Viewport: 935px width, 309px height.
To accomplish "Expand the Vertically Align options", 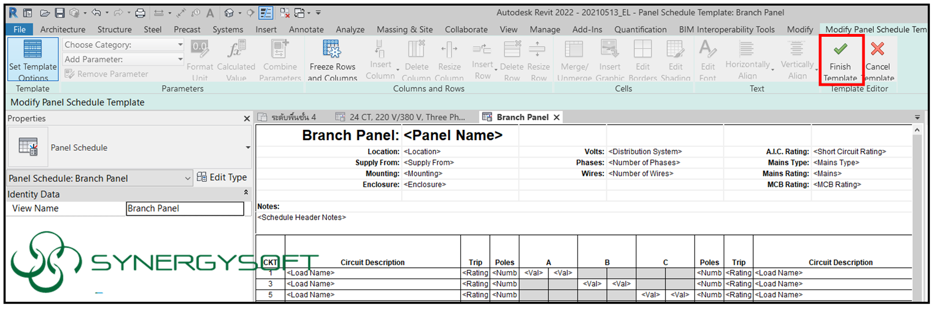I will [x=817, y=70].
